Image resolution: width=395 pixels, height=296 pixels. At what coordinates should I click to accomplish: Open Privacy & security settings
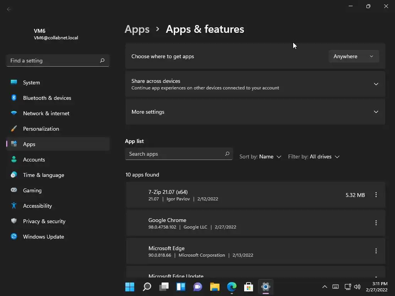click(x=58, y=221)
